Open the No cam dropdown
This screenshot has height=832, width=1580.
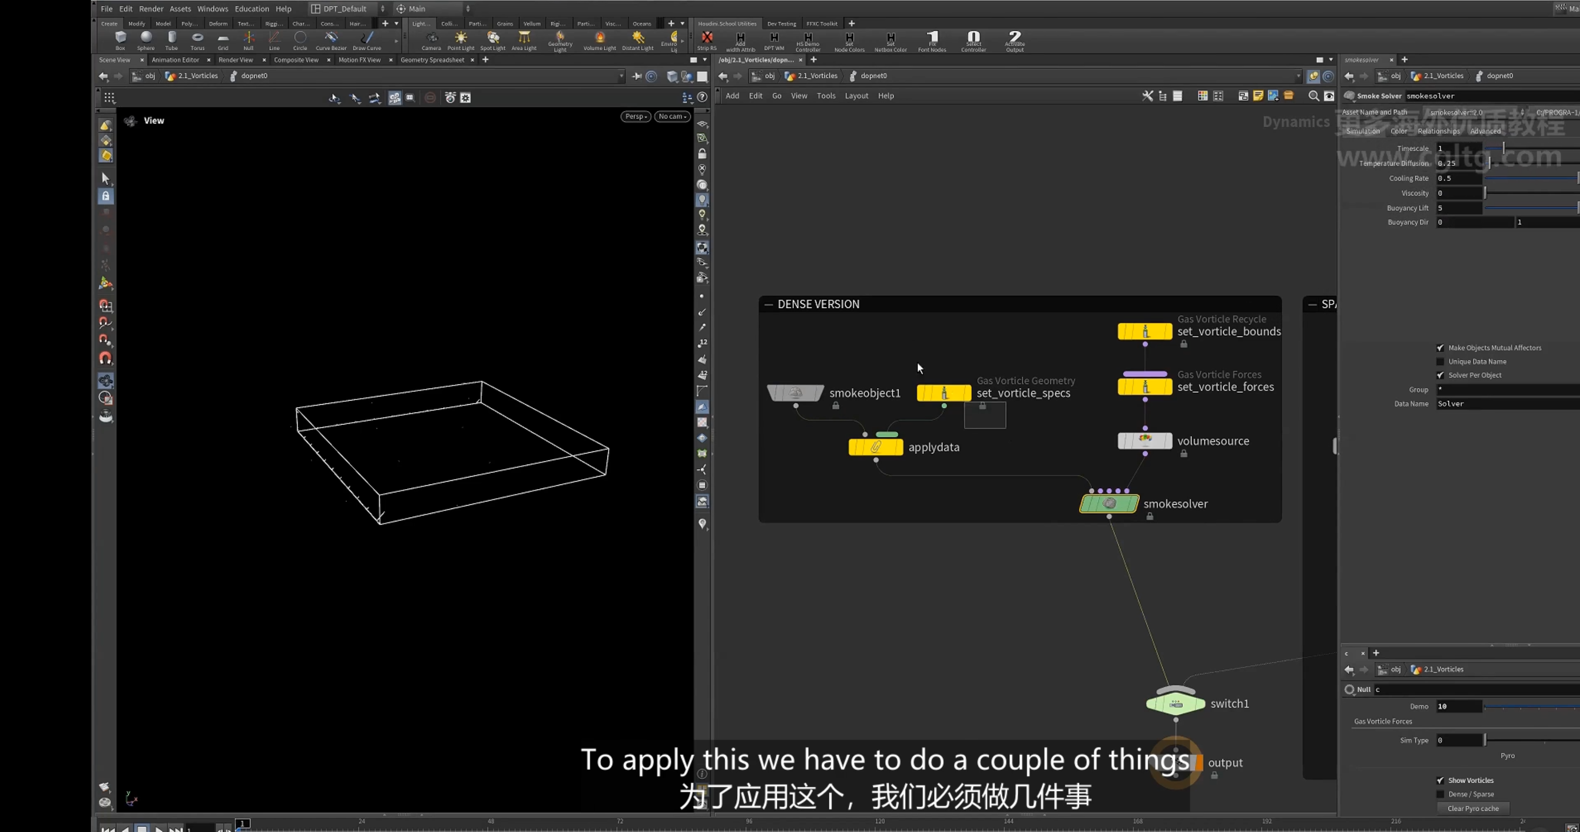[672, 117]
